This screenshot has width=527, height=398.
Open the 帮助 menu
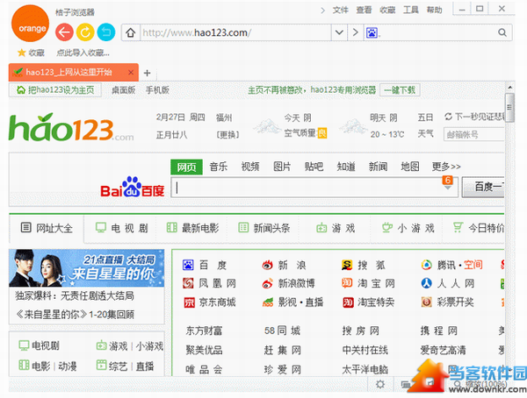[x=435, y=10]
